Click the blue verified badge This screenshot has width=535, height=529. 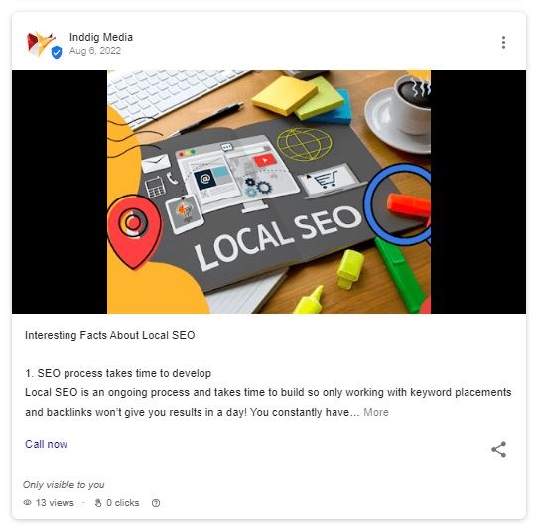[57, 53]
